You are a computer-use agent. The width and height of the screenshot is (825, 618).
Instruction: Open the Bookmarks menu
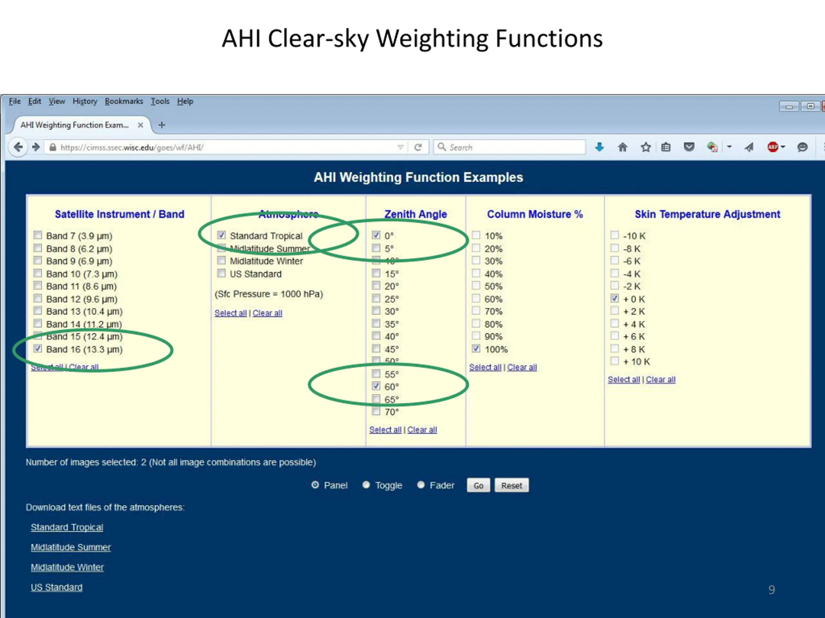123,101
